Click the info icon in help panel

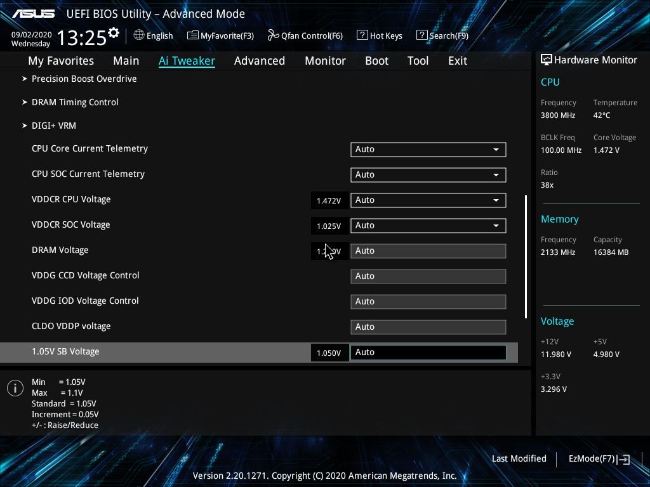pyautogui.click(x=15, y=388)
